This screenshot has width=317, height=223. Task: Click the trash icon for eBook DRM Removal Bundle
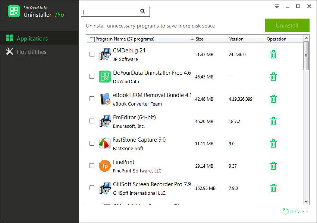273,99
